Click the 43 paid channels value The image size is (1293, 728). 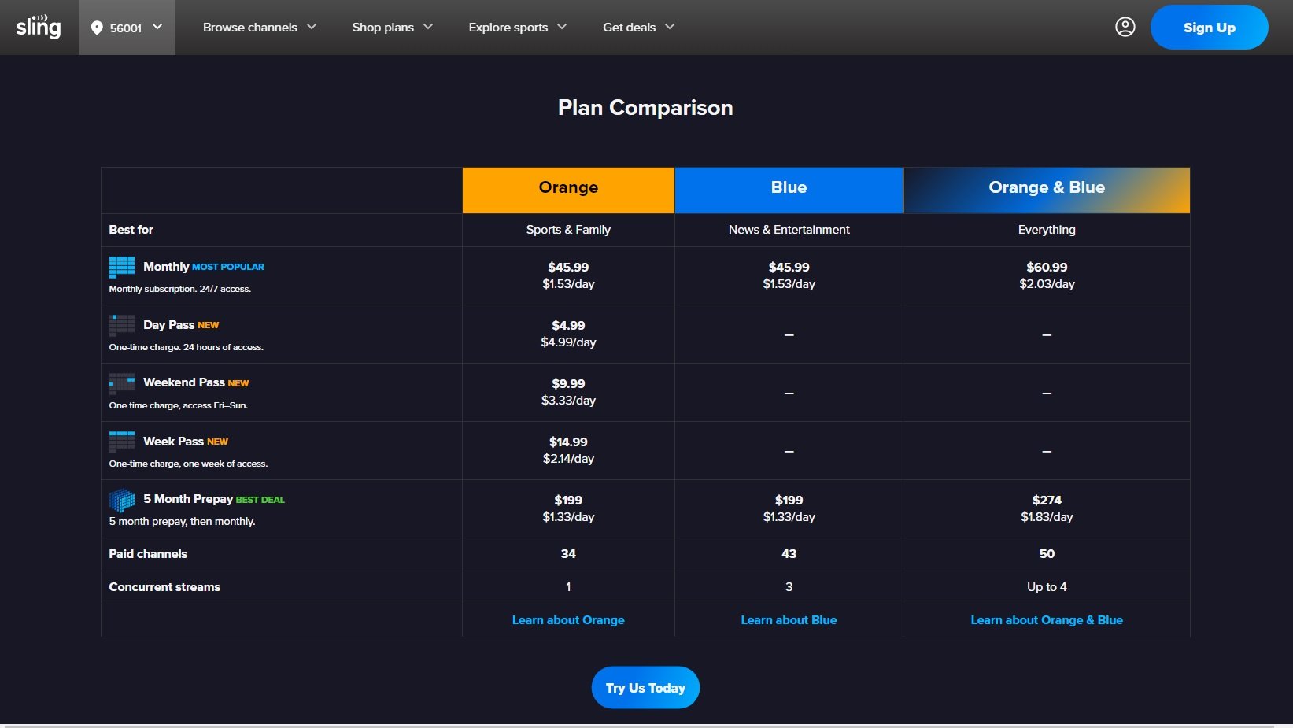789,554
